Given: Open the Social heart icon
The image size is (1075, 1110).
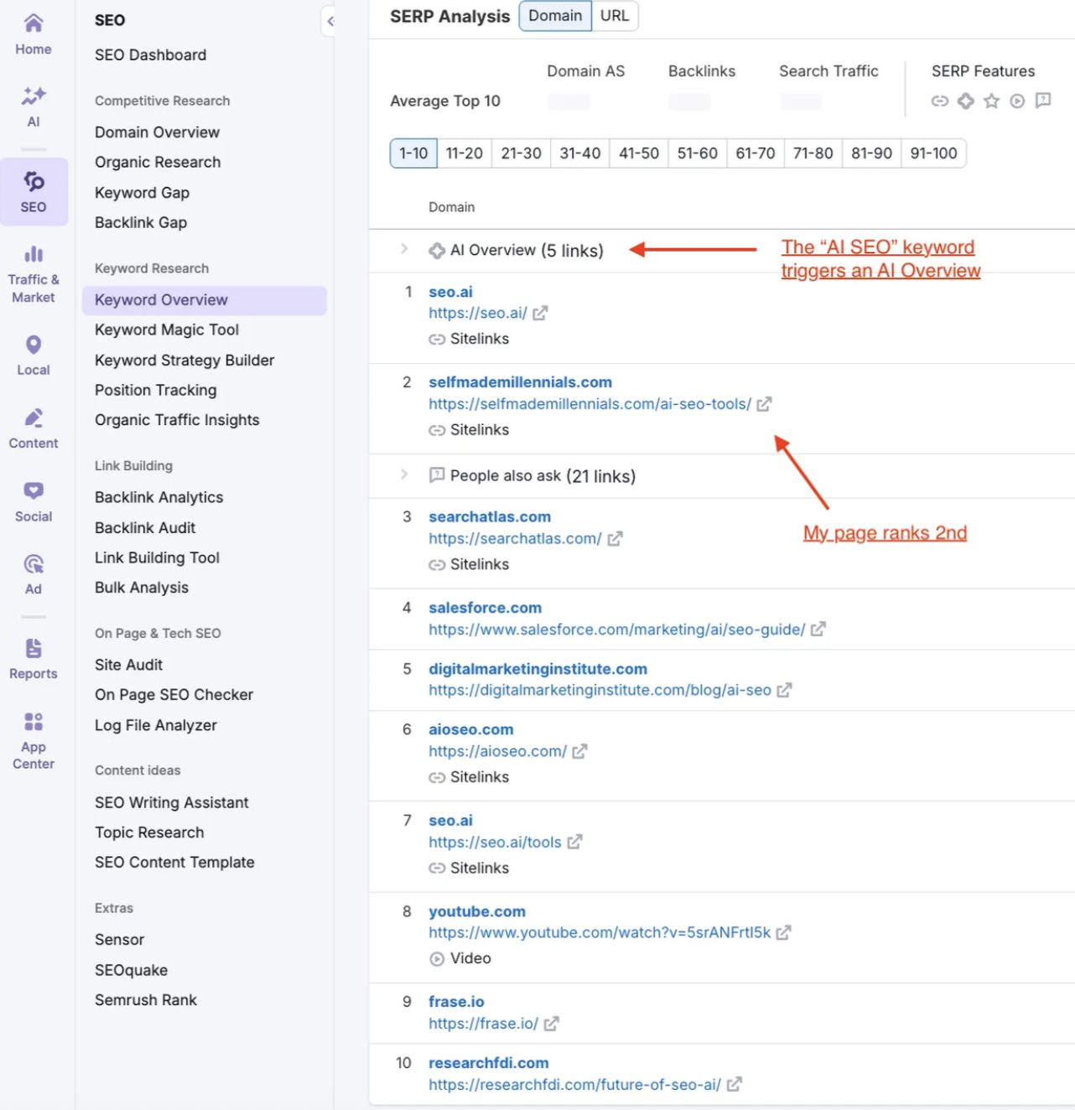Looking at the screenshot, I should point(34,490).
